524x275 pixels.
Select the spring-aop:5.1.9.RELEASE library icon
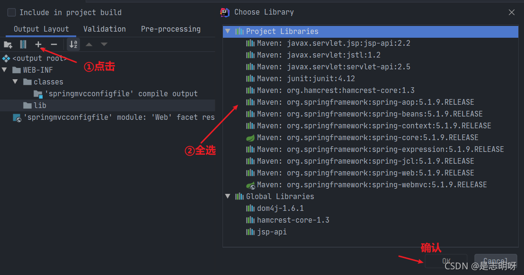click(250, 102)
